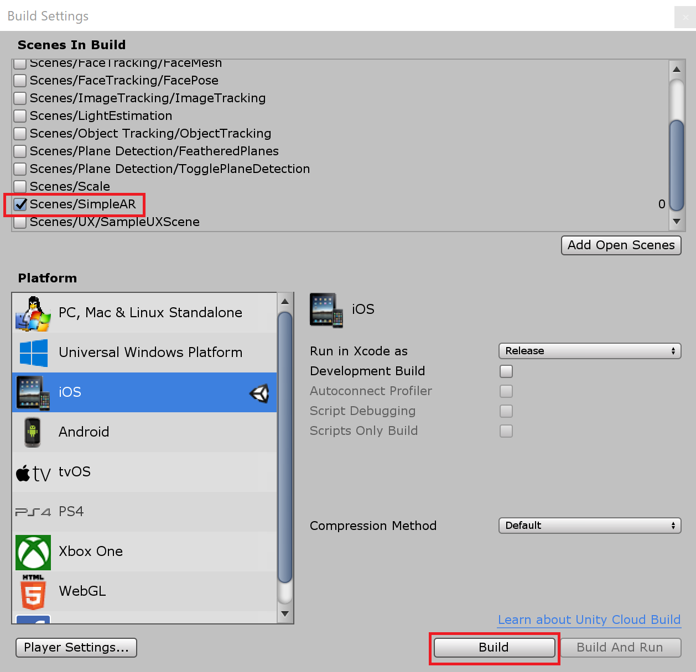Viewport: 696px width, 672px height.
Task: Select the PC, Mac & Linux Standalone platform icon
Action: point(33,313)
